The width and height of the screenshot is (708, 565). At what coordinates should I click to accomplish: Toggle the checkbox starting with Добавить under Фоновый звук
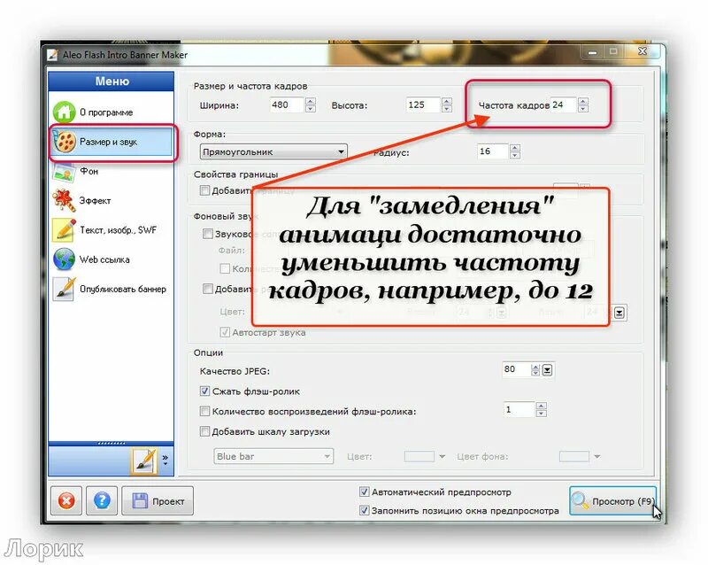[208, 289]
